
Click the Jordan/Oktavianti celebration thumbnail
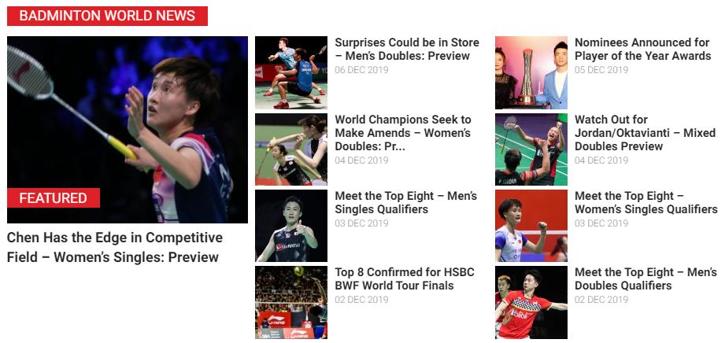(531, 149)
